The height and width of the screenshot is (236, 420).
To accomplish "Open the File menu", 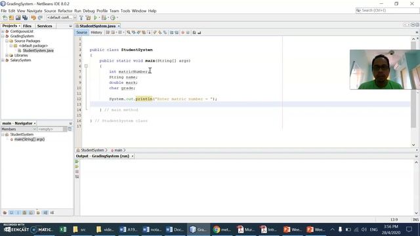I will click(x=4, y=11).
